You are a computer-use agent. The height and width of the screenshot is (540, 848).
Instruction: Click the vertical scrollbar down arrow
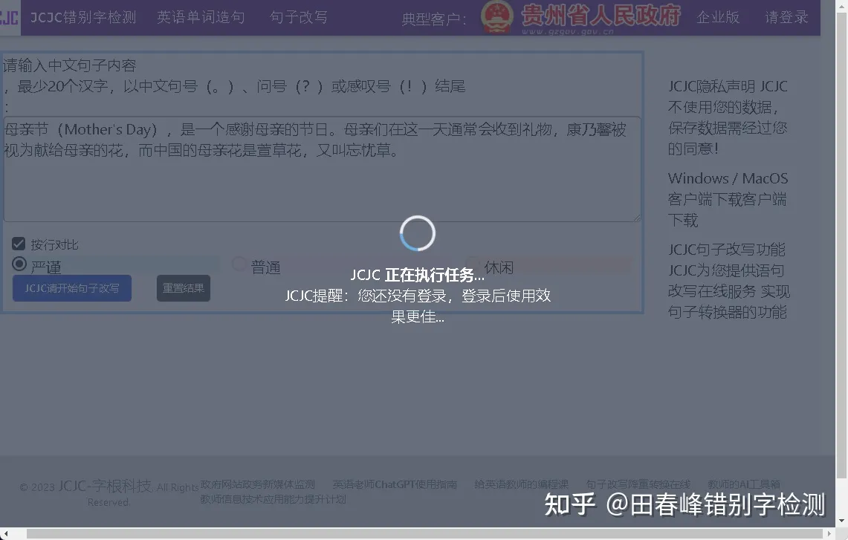tap(841, 521)
